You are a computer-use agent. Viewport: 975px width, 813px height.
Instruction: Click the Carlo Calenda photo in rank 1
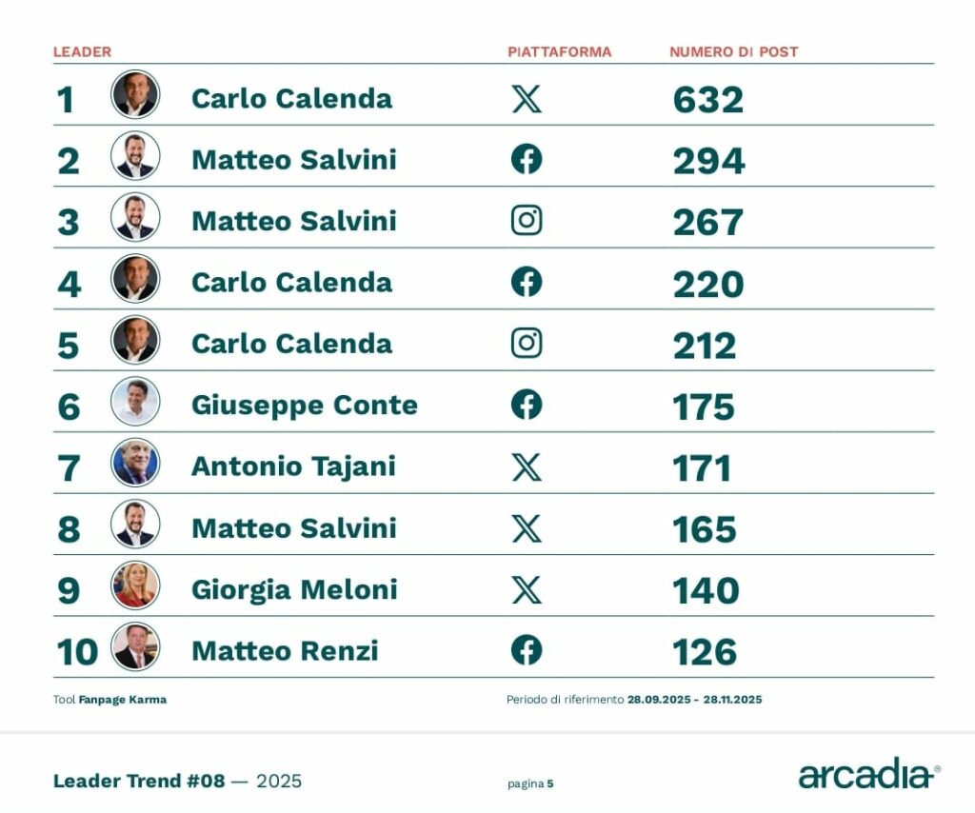click(x=135, y=94)
